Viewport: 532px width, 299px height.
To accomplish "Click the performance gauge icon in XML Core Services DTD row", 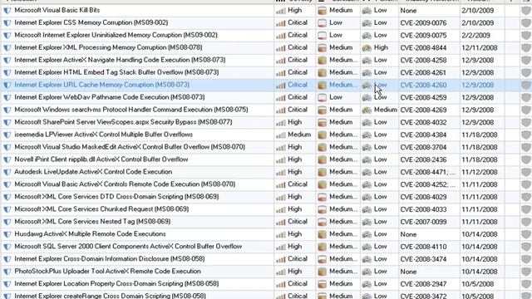I will click(x=367, y=198).
